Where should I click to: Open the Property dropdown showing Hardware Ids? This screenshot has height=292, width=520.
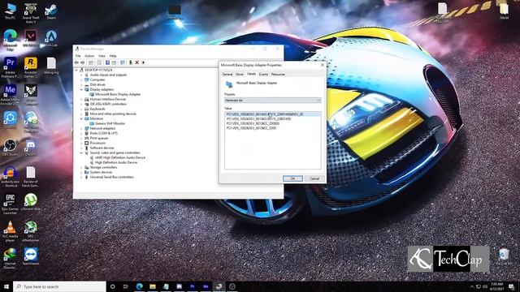[273, 101]
